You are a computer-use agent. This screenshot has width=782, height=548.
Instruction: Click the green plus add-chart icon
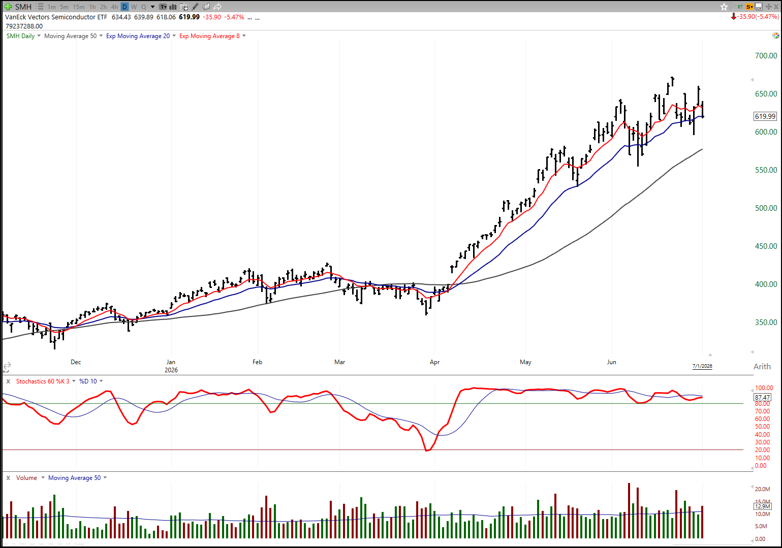8,7
